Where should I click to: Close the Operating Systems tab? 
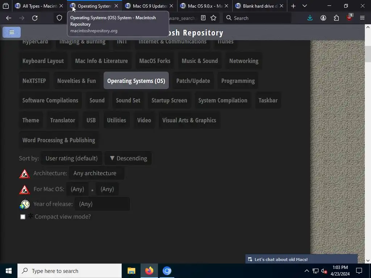(x=116, y=6)
